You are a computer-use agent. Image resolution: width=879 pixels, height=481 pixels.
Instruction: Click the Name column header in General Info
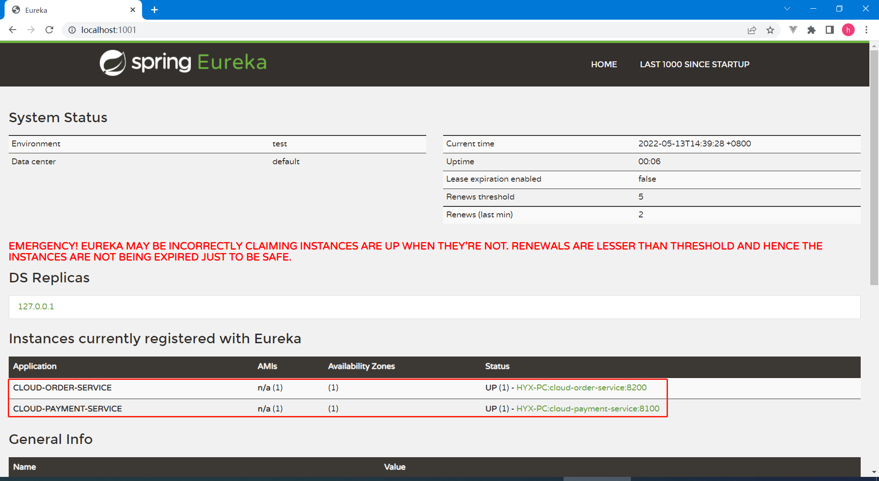(x=25, y=467)
